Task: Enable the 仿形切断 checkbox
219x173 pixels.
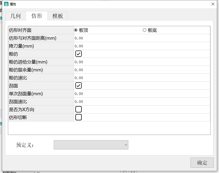Action: pos(78,117)
